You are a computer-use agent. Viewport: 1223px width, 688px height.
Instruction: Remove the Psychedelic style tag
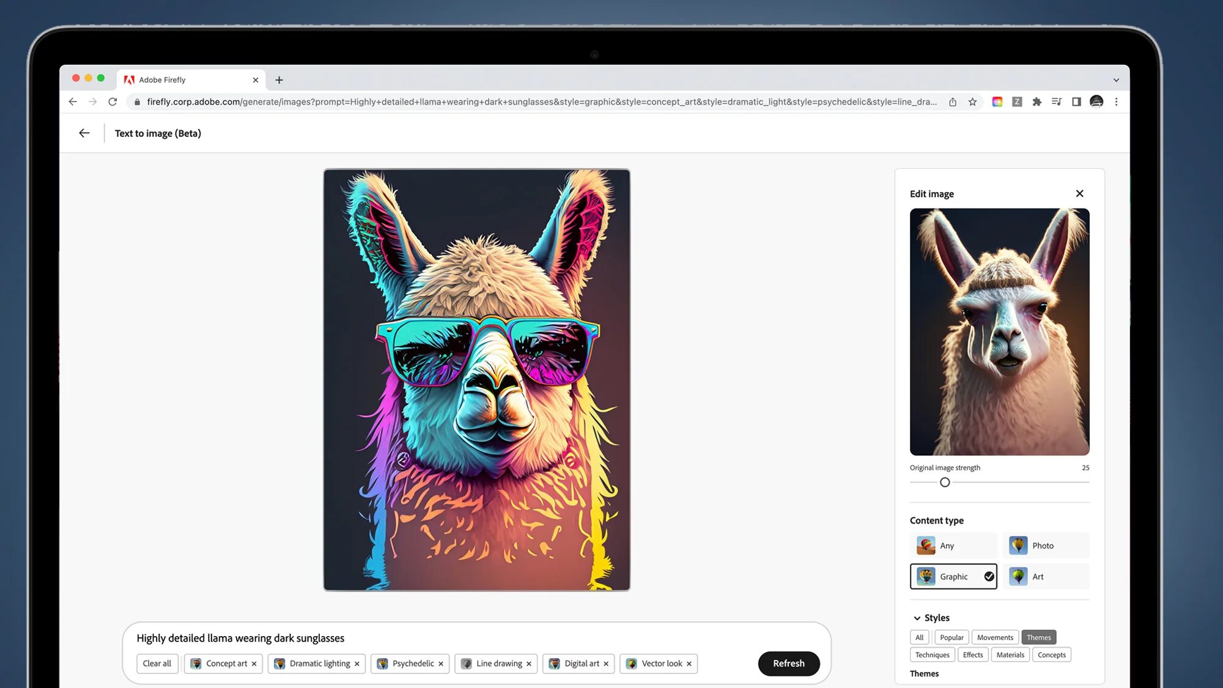click(441, 664)
